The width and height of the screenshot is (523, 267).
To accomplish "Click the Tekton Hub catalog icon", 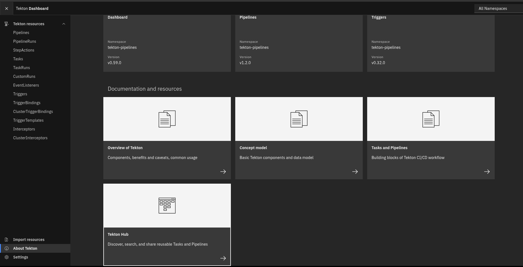I will click(x=167, y=206).
